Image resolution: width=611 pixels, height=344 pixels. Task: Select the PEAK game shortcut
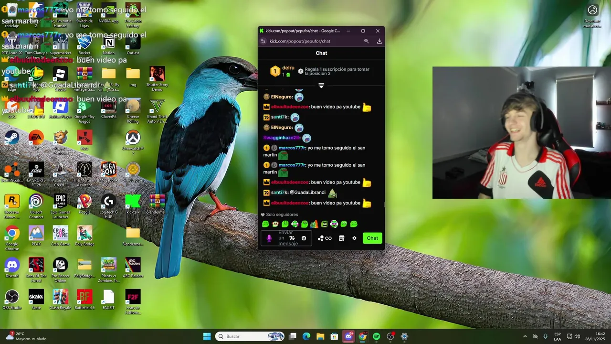pyautogui.click(x=36, y=236)
